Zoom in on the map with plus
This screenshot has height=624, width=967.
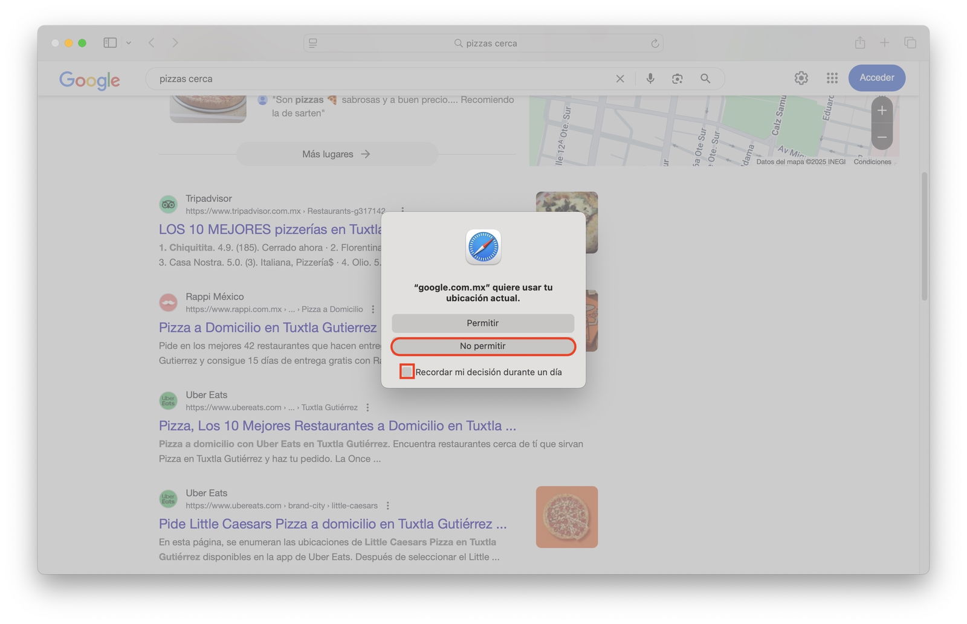coord(882,111)
